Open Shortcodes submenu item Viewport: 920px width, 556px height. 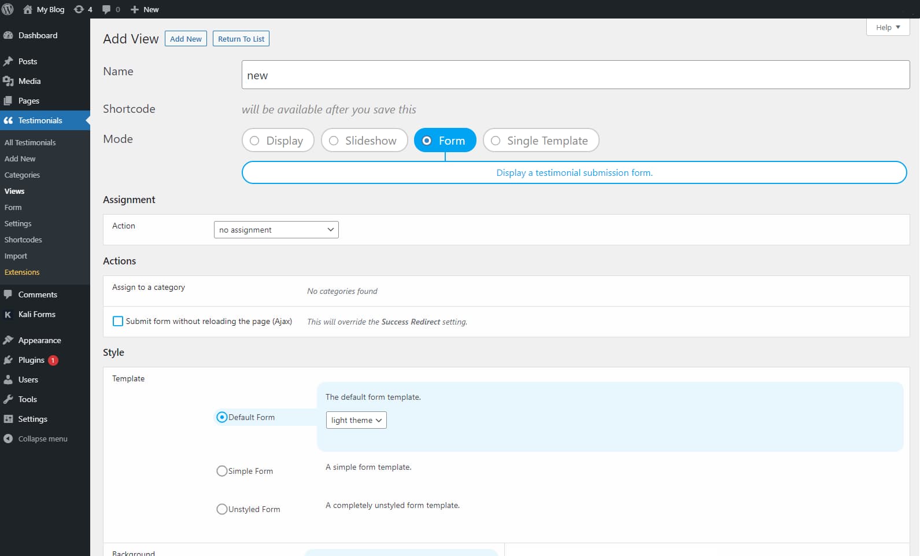click(x=23, y=240)
